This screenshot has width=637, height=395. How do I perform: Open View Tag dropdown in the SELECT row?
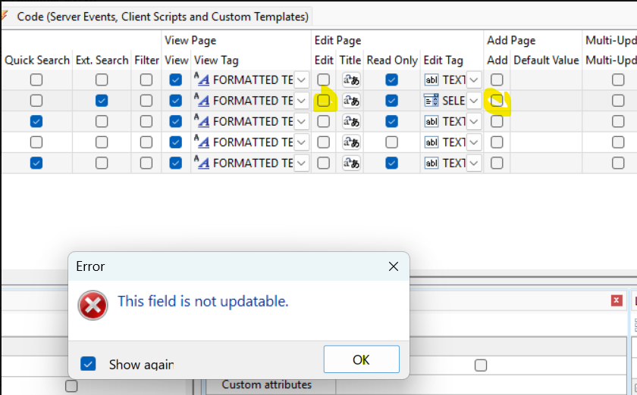point(301,101)
